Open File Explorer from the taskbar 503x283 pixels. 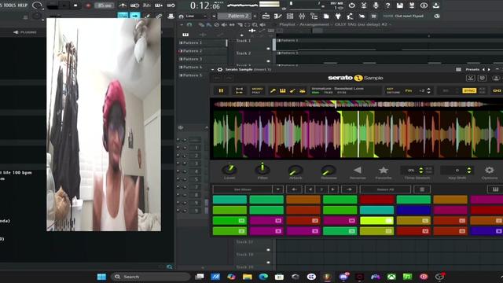[248, 277]
